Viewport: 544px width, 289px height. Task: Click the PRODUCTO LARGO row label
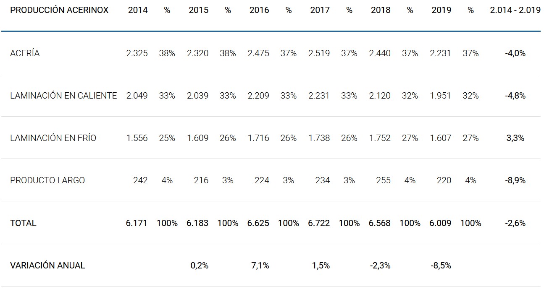click(47, 180)
